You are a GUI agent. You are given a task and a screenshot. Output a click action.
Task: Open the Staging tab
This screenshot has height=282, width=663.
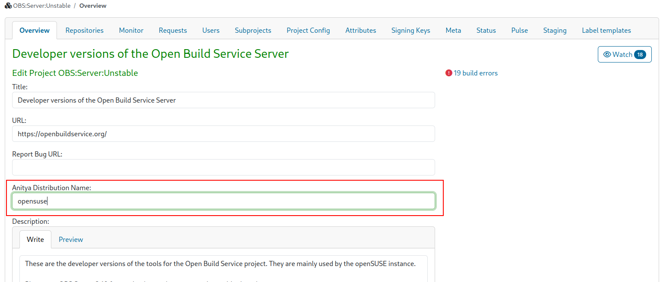tap(555, 30)
